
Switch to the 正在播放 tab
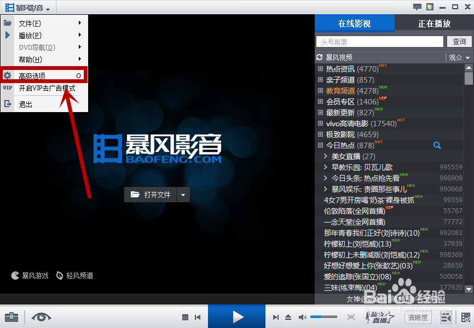pos(435,24)
